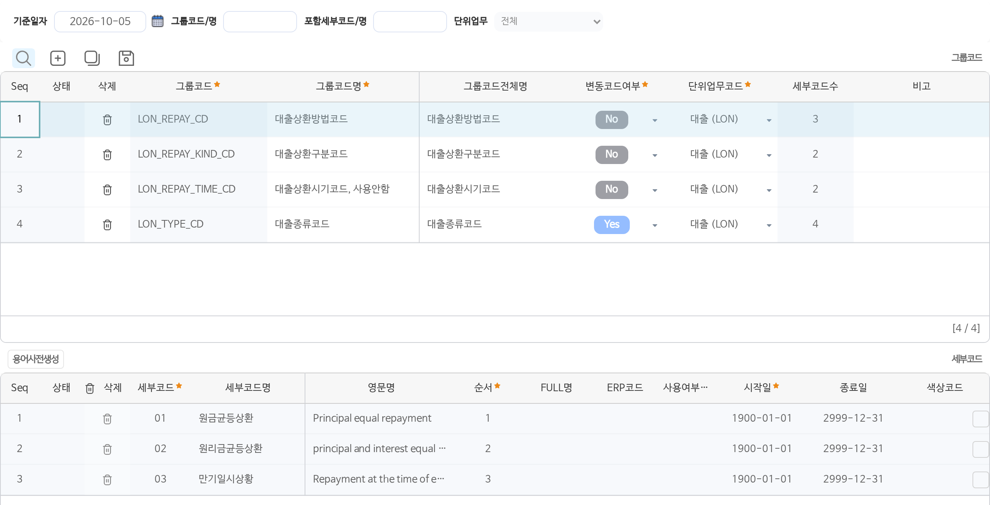Click the search magnifier toolbar icon
Screen dimensions: 990x505
pyautogui.click(x=24, y=58)
